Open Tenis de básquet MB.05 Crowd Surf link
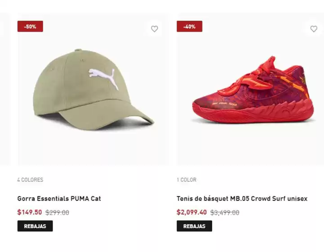The width and height of the screenshot is (324, 252). coord(242,198)
